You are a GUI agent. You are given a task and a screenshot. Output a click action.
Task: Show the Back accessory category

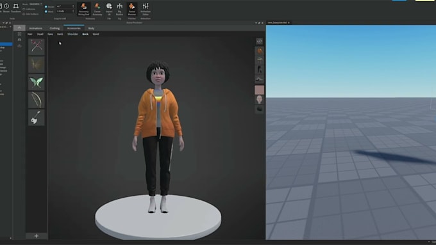(x=85, y=34)
